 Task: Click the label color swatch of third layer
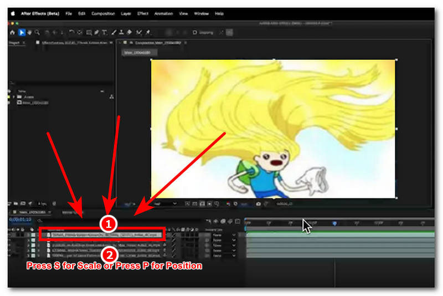(33, 245)
